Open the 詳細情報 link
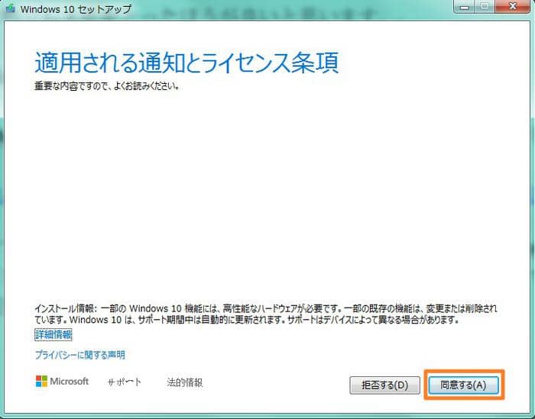Viewport: 535px width, 419px height. (x=53, y=334)
